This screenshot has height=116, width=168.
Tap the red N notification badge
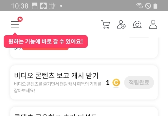pos(20,19)
